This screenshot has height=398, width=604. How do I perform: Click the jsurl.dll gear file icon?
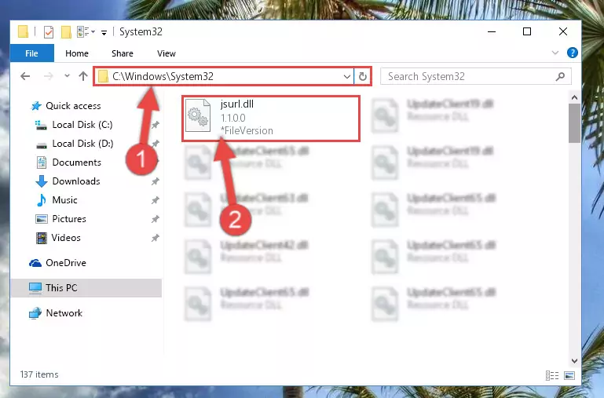click(198, 115)
